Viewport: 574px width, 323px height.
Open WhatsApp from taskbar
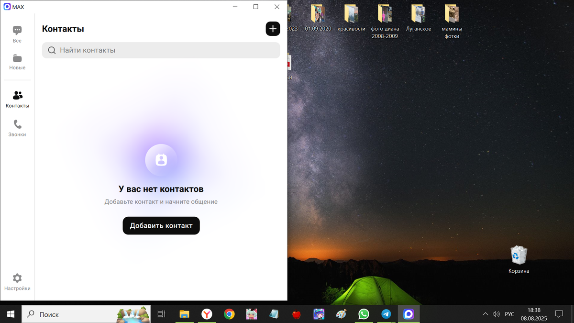364,314
